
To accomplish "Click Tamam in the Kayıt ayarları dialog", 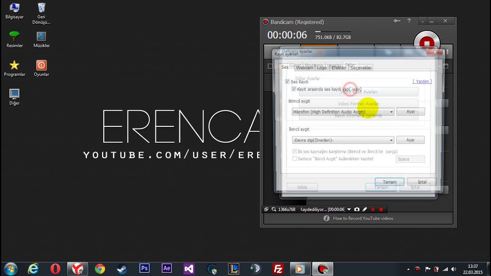I will (x=389, y=182).
